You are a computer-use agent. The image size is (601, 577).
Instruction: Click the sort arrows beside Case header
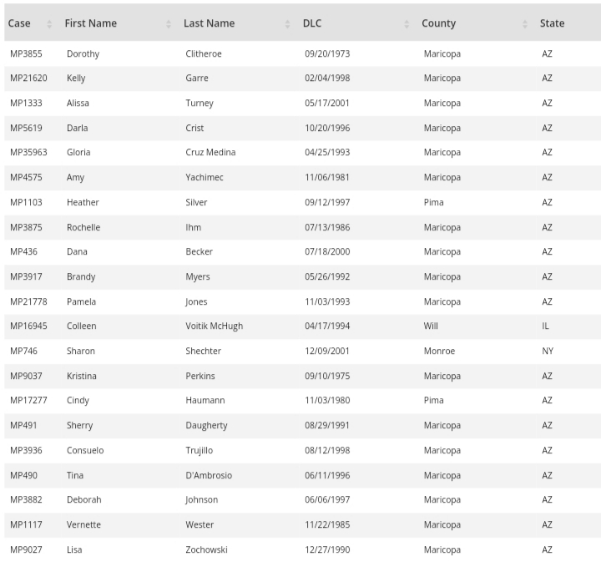click(x=49, y=23)
